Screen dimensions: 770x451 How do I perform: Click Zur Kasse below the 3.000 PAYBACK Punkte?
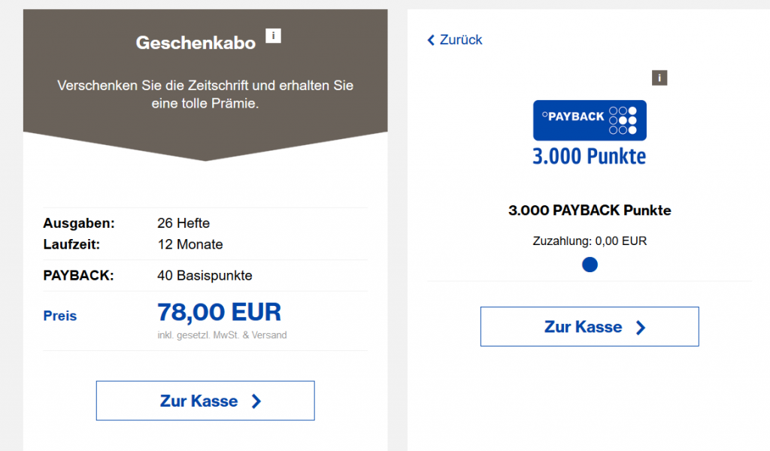point(590,327)
